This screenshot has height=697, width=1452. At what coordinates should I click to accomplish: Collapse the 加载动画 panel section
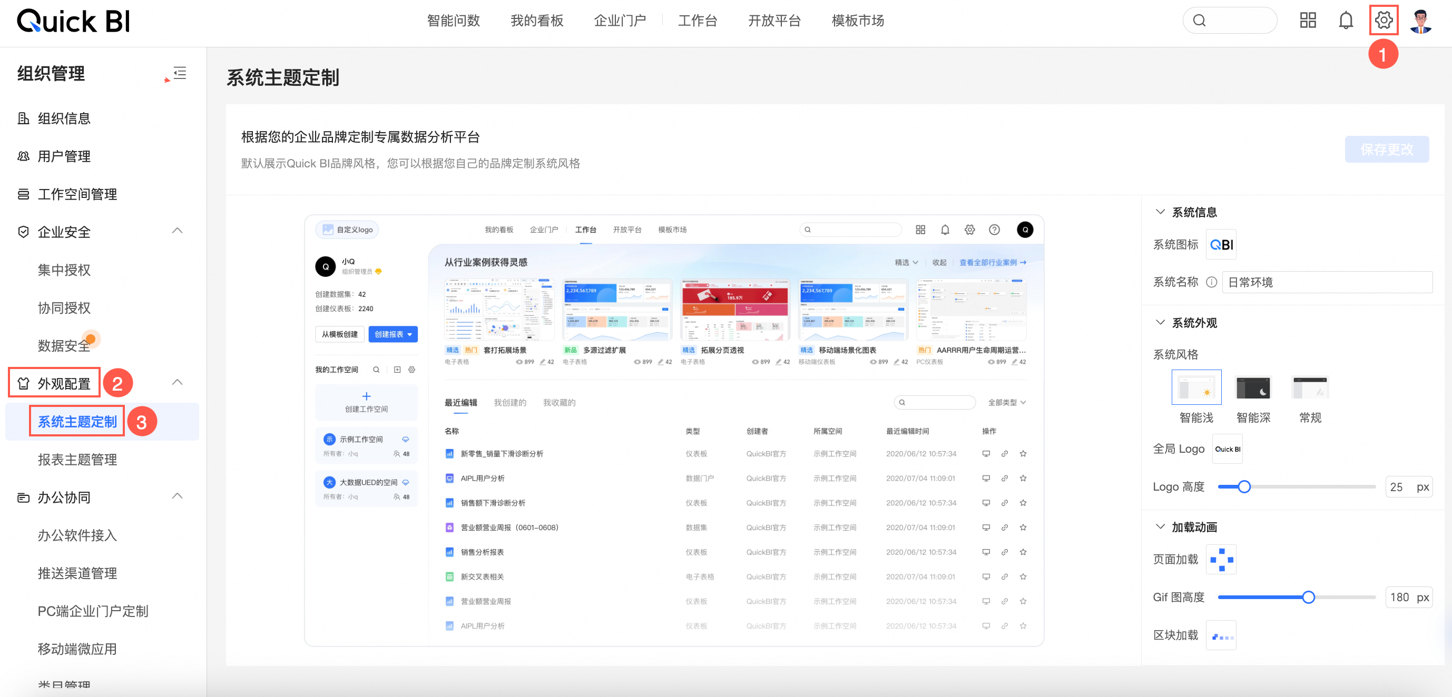point(1160,527)
